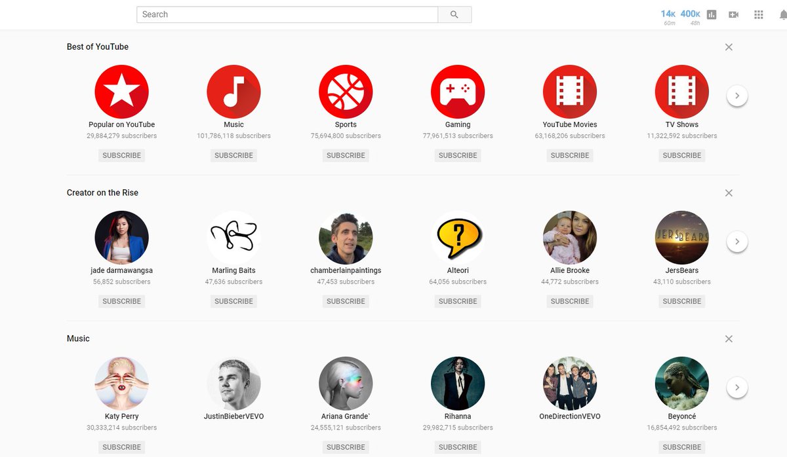
Task: Open the Popular on YouTube name link
Action: coord(121,124)
